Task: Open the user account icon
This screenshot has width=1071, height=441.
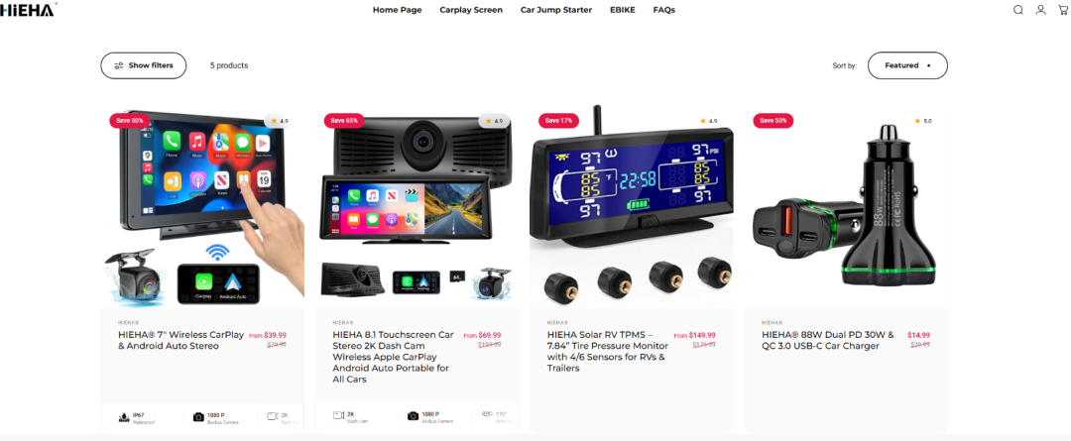Action: 1040,10
